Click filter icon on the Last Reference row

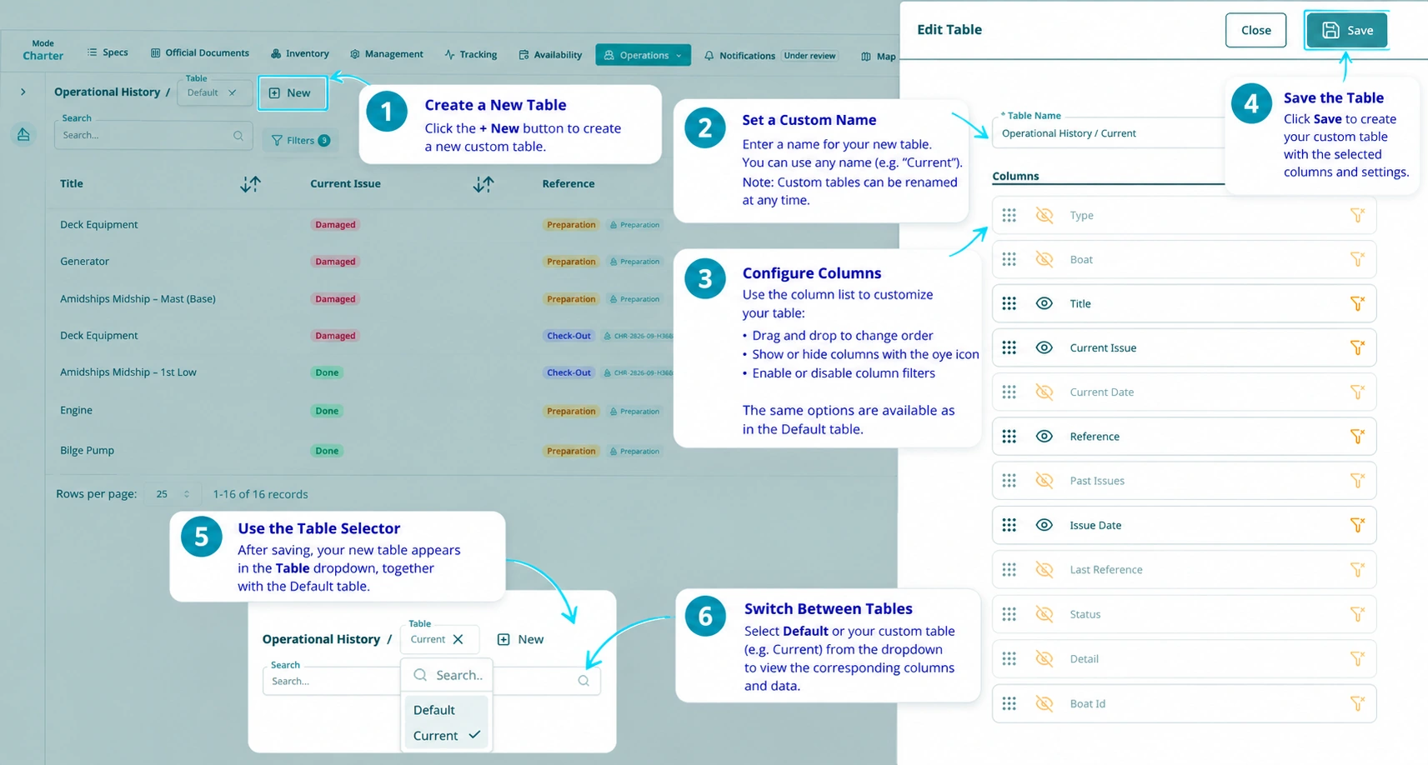click(x=1357, y=570)
